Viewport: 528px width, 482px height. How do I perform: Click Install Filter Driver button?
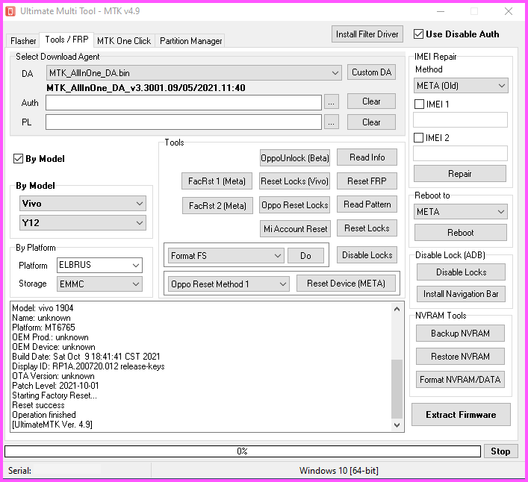367,34
